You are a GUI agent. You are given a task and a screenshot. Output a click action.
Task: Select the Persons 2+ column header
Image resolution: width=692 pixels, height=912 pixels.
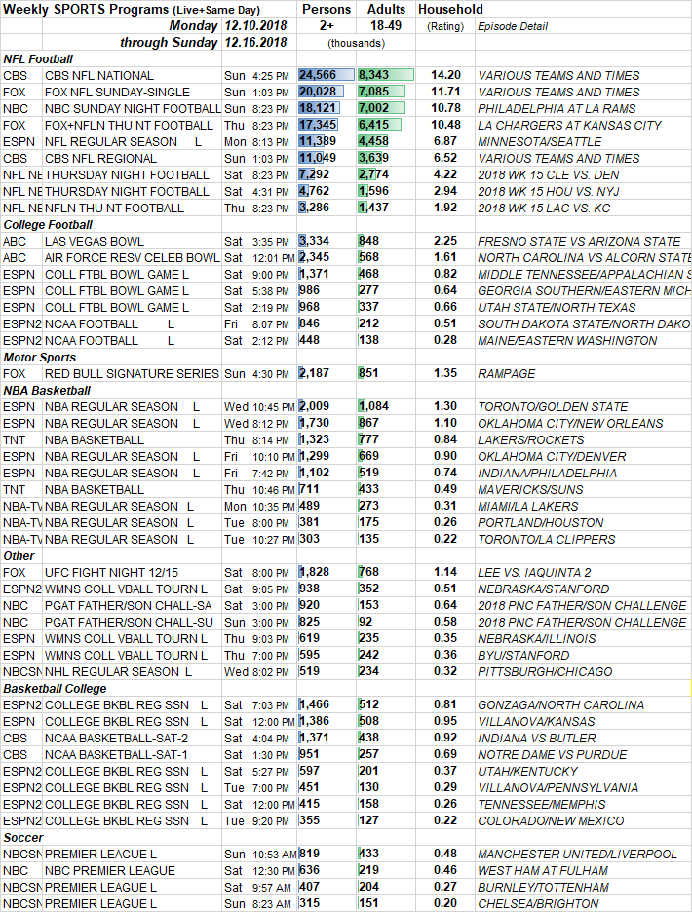click(x=327, y=9)
